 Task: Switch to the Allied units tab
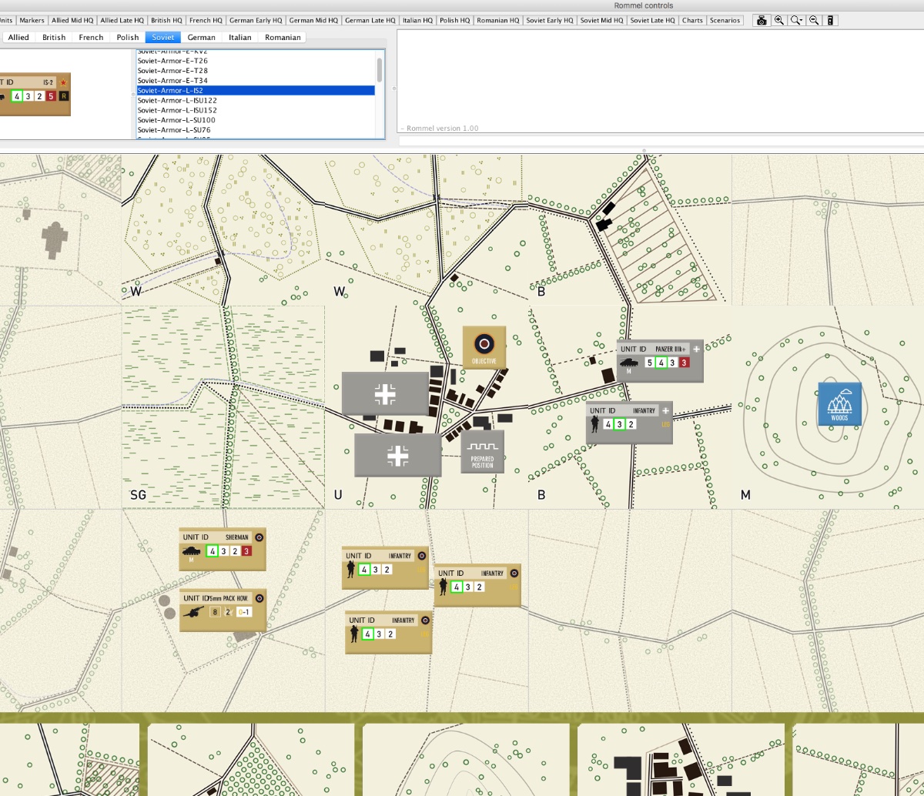coord(18,37)
